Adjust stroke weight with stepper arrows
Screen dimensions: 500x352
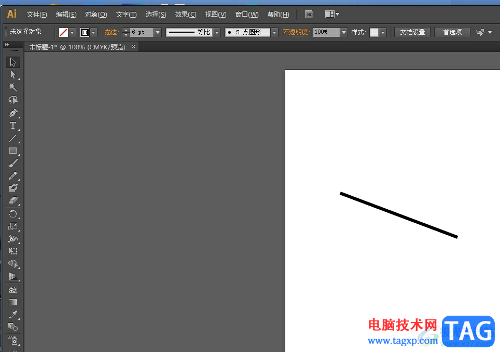[126, 32]
